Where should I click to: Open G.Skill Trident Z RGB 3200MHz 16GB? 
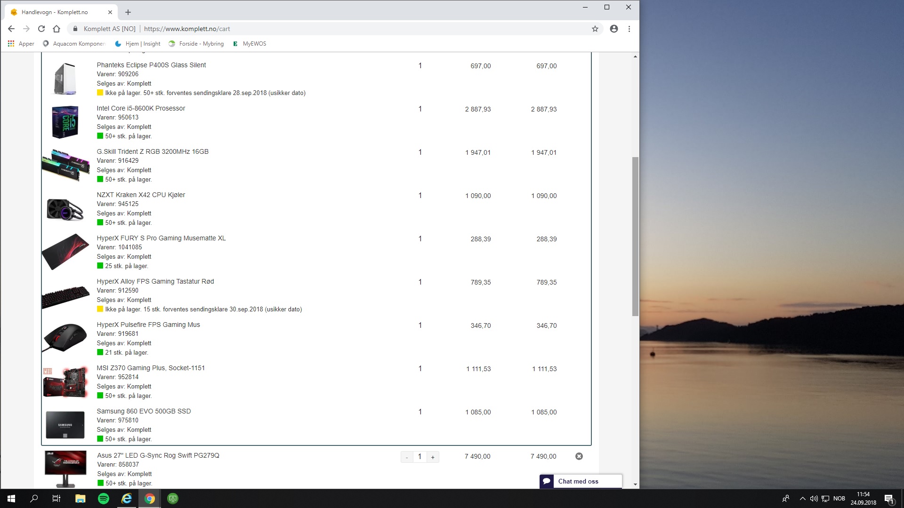coord(153,151)
